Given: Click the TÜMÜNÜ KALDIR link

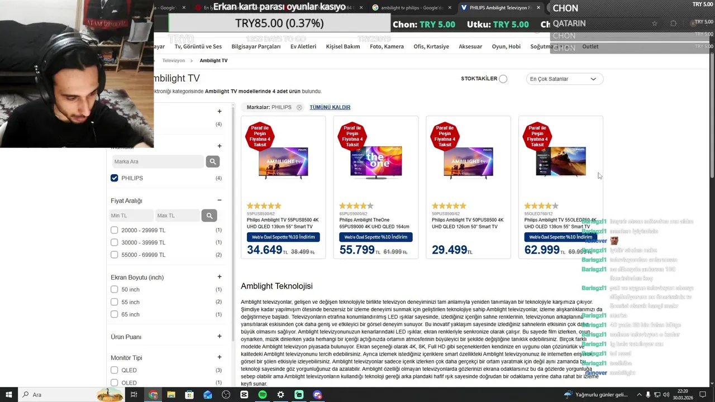Looking at the screenshot, I should coord(330,107).
